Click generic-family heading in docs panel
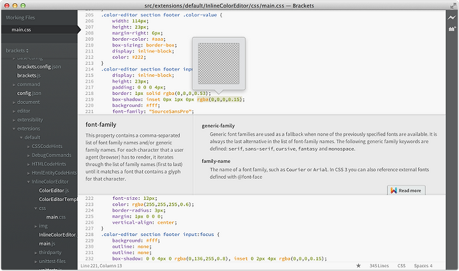Image resolution: width=459 pixels, height=271 pixels. pyautogui.click(x=218, y=126)
